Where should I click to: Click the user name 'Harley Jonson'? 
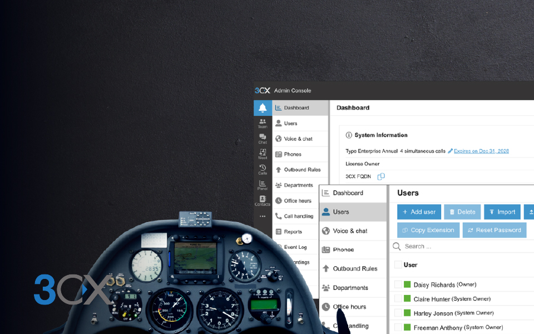[x=433, y=313]
